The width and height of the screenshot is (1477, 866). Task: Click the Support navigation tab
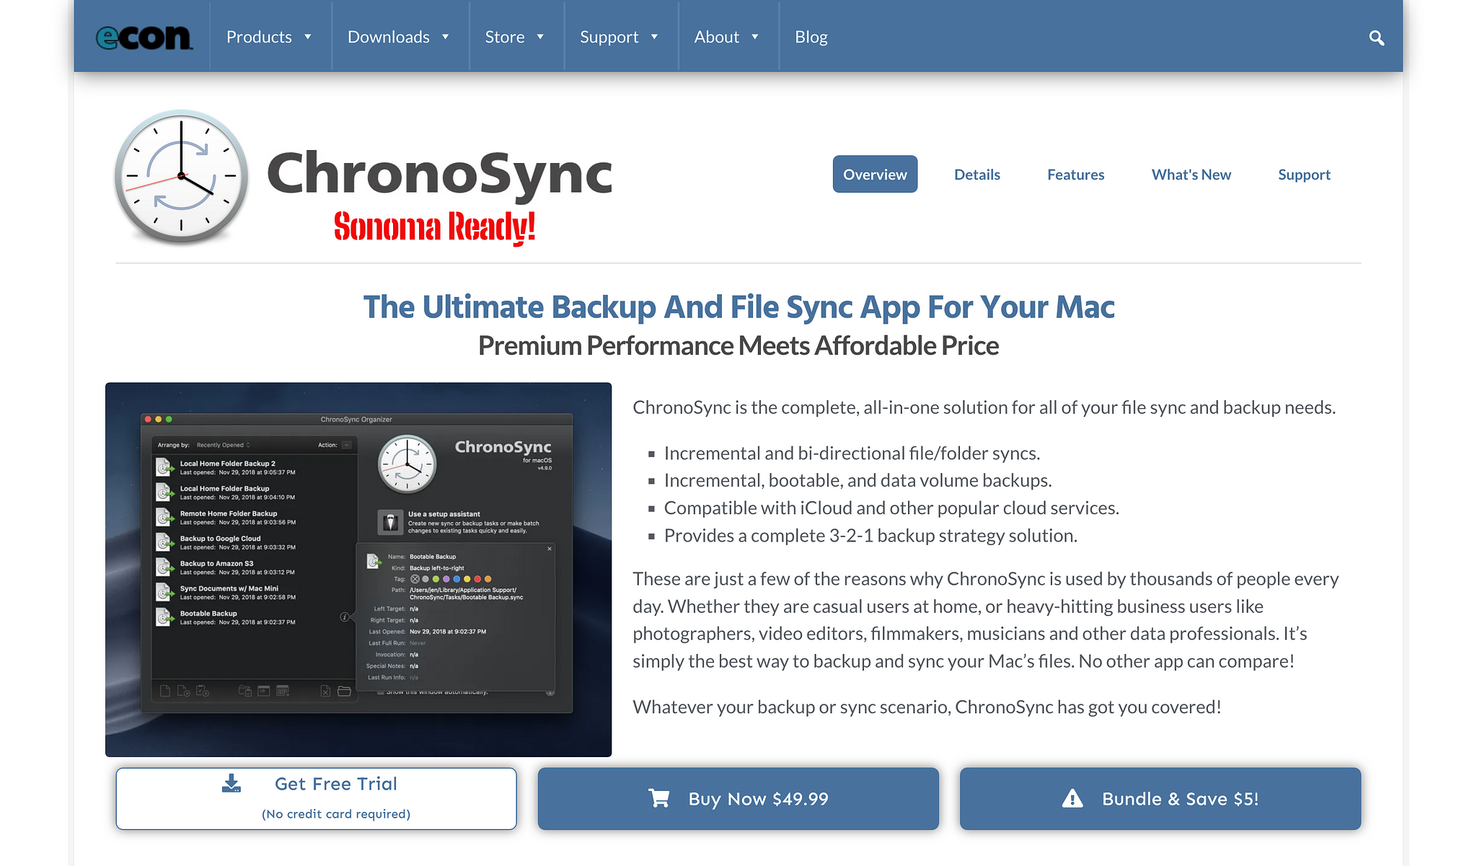coord(1302,173)
